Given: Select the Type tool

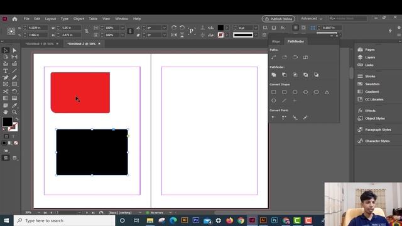Looking at the screenshot, I should click(x=6, y=71).
